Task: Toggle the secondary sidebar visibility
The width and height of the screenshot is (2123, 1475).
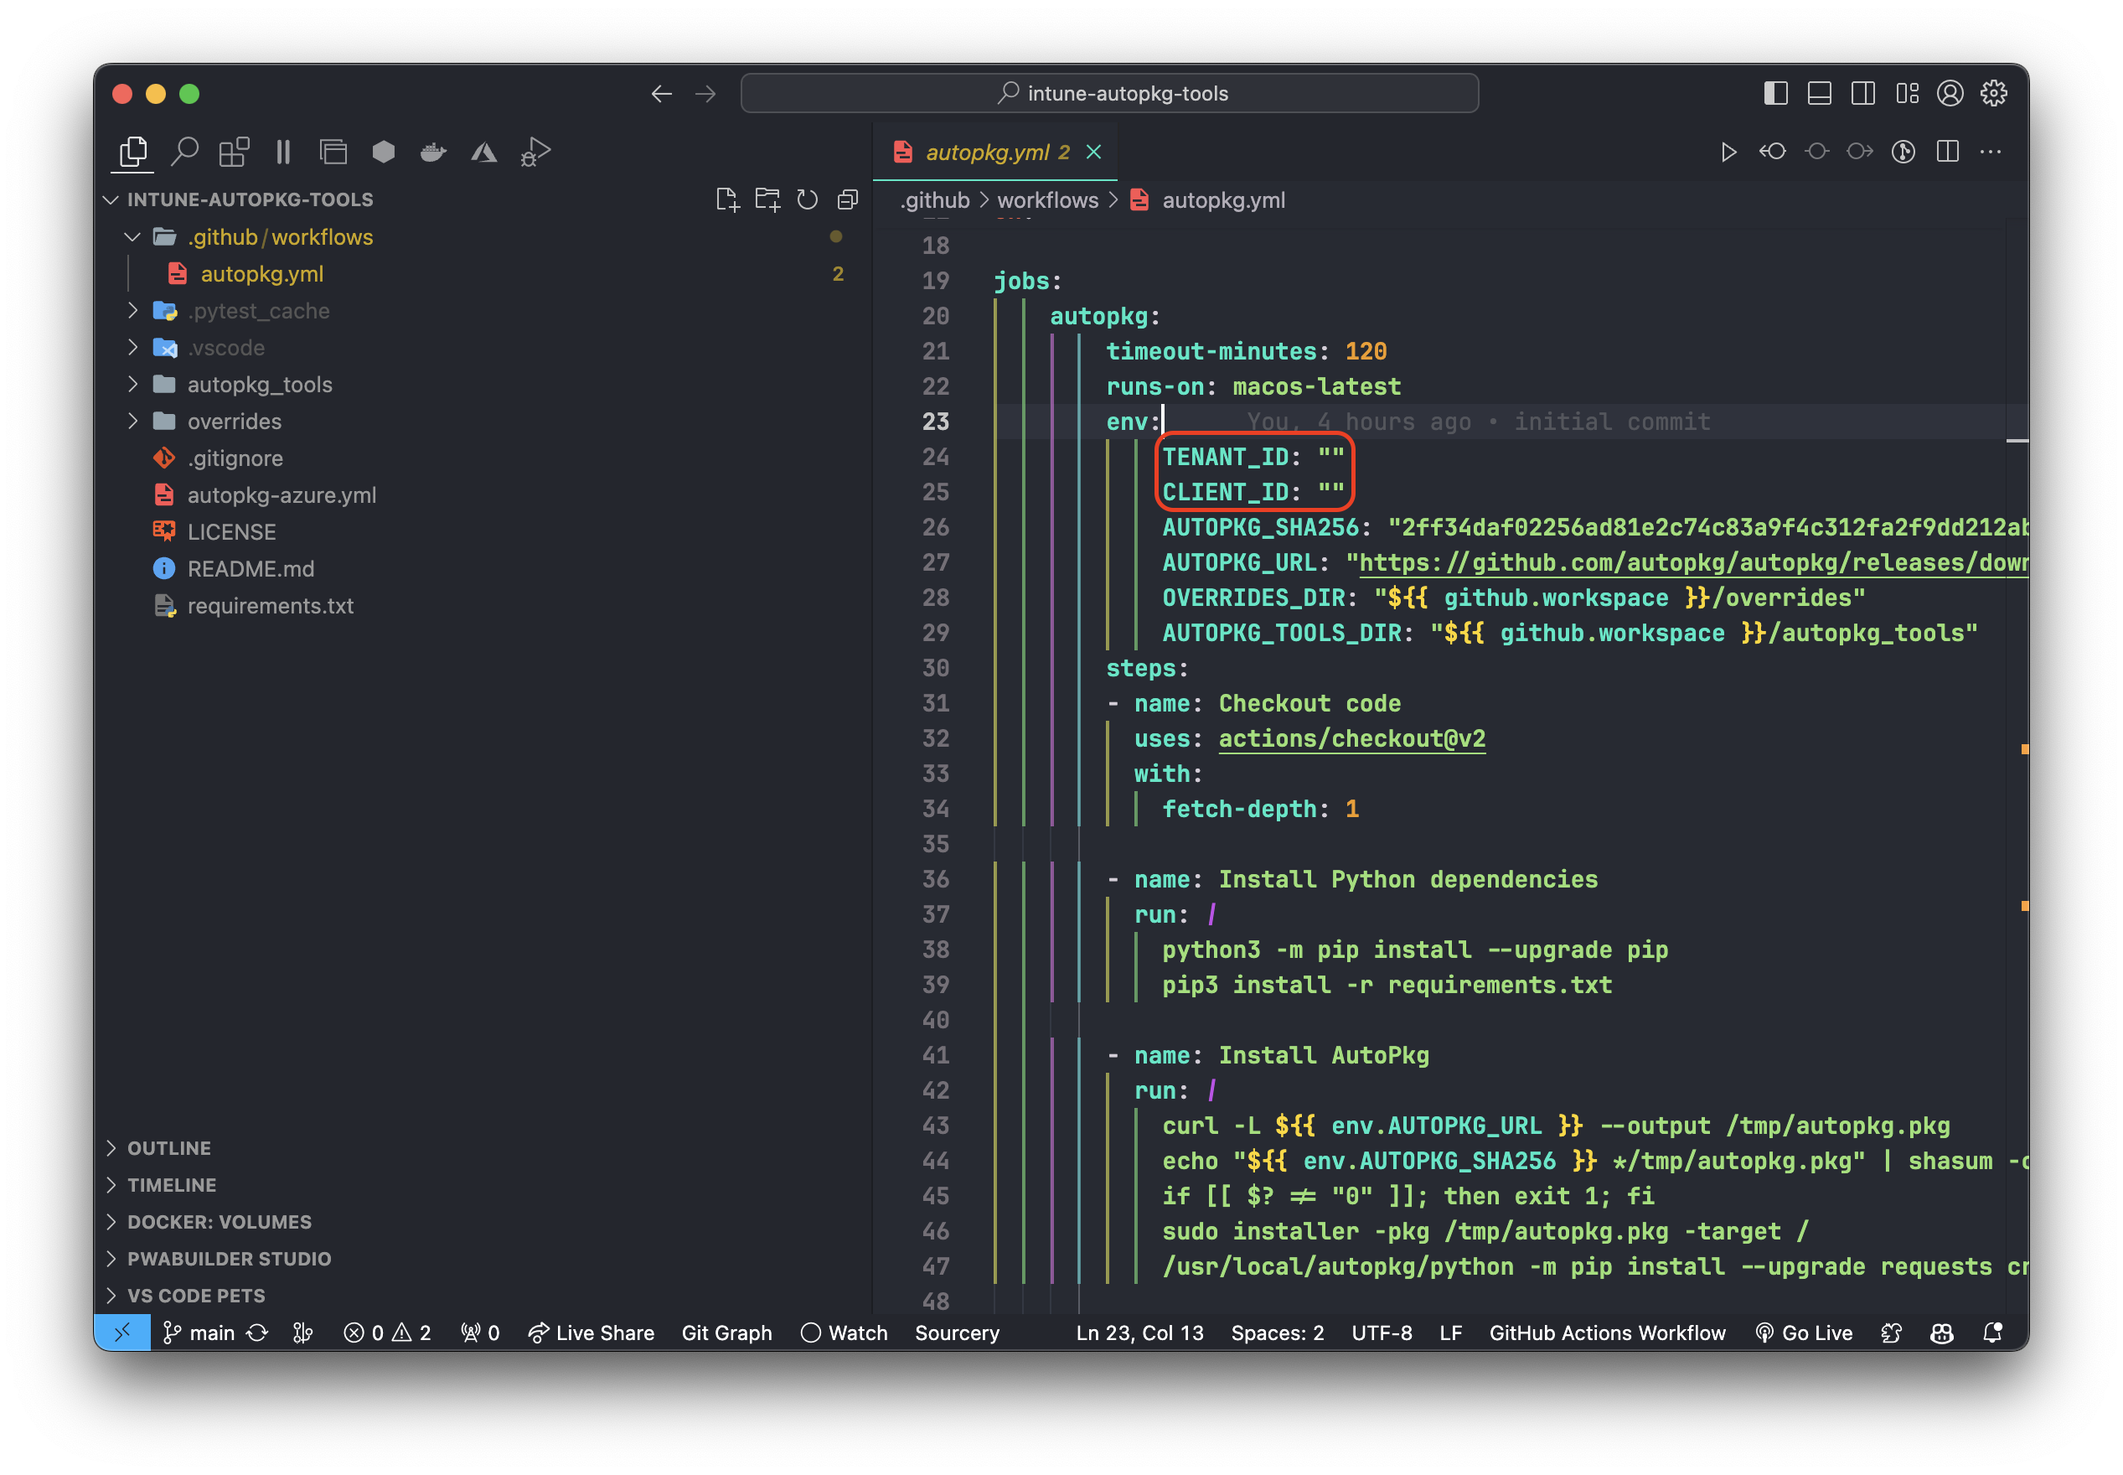Action: click(x=1862, y=93)
